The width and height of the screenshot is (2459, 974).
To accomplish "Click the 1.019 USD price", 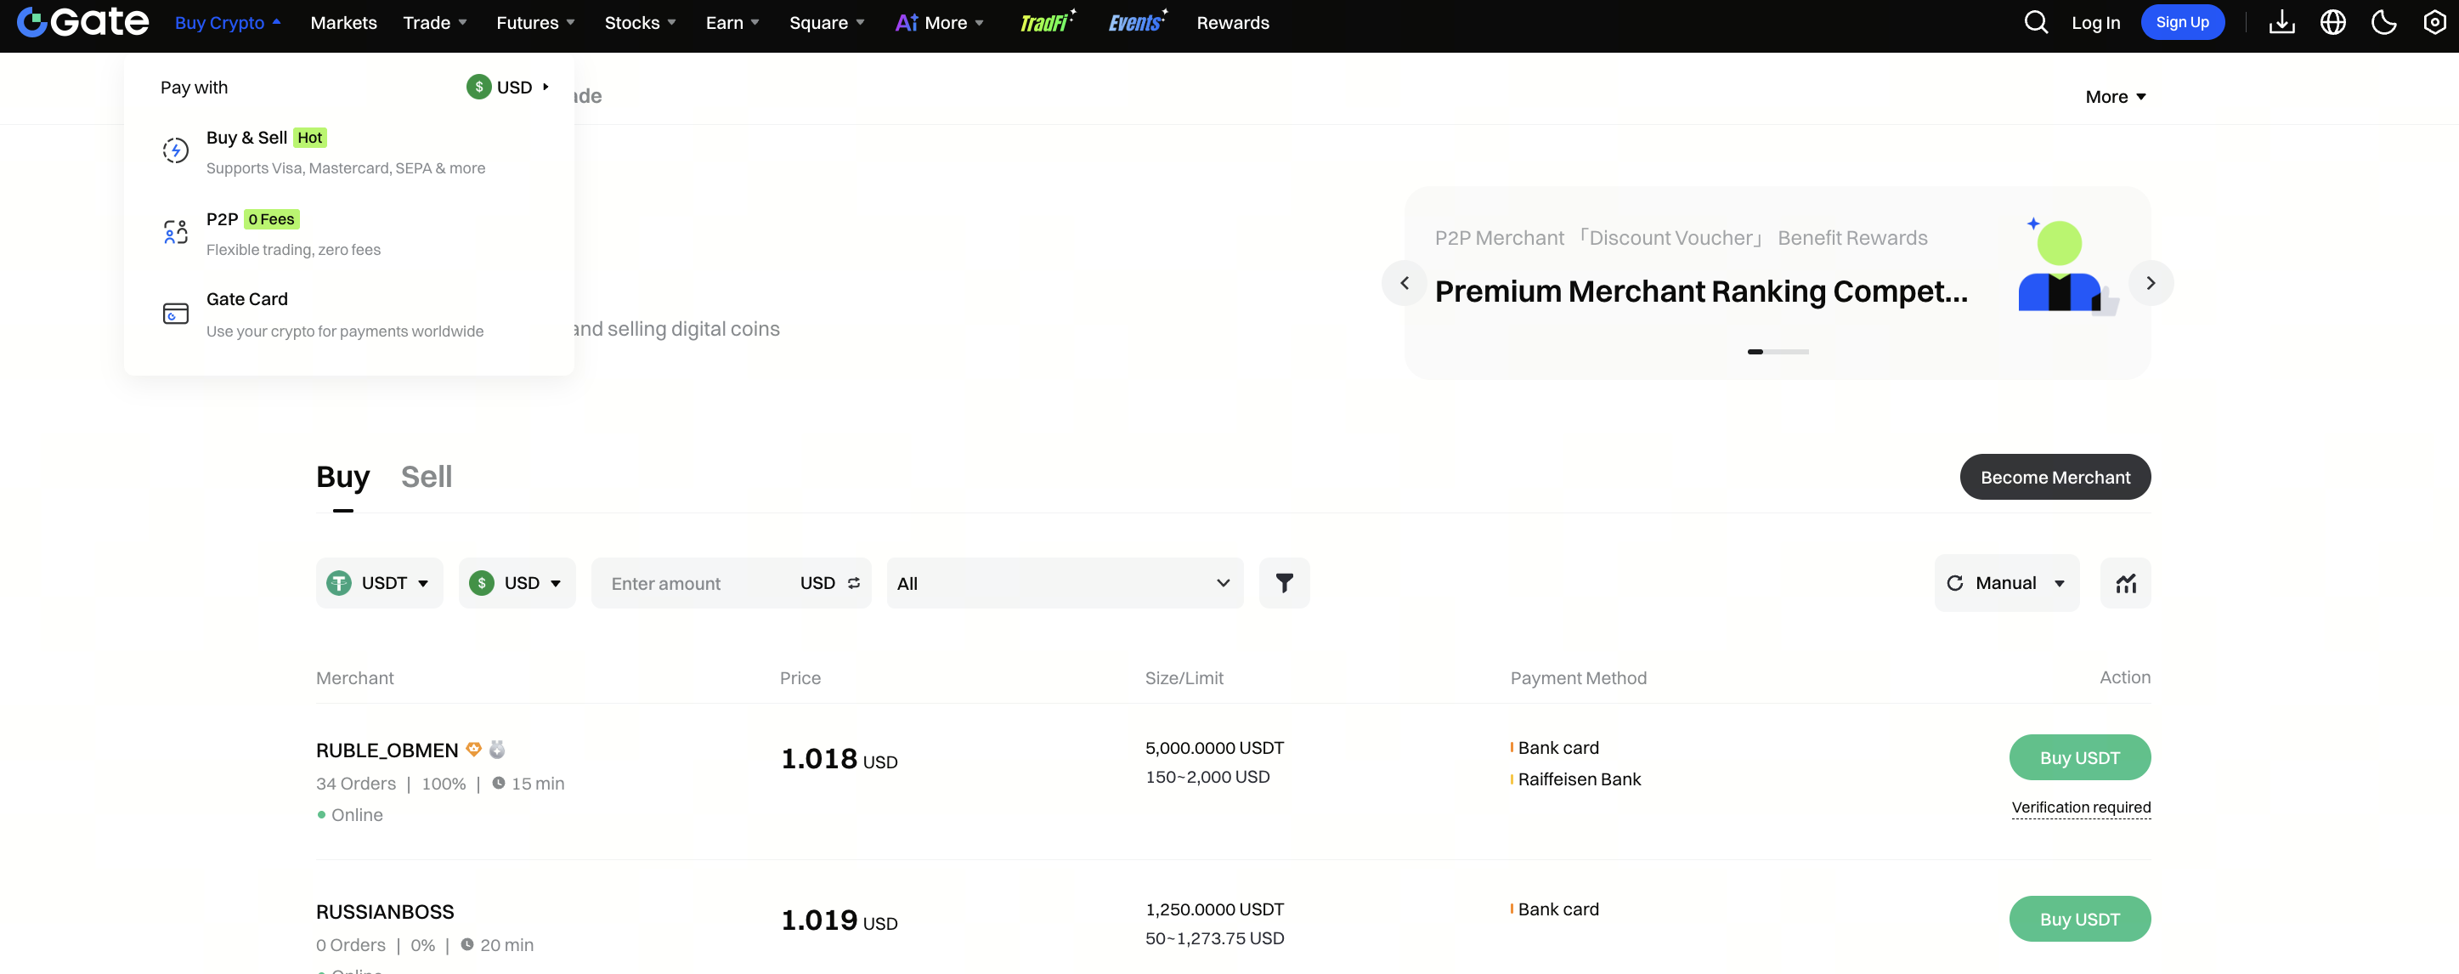I will pos(839,920).
